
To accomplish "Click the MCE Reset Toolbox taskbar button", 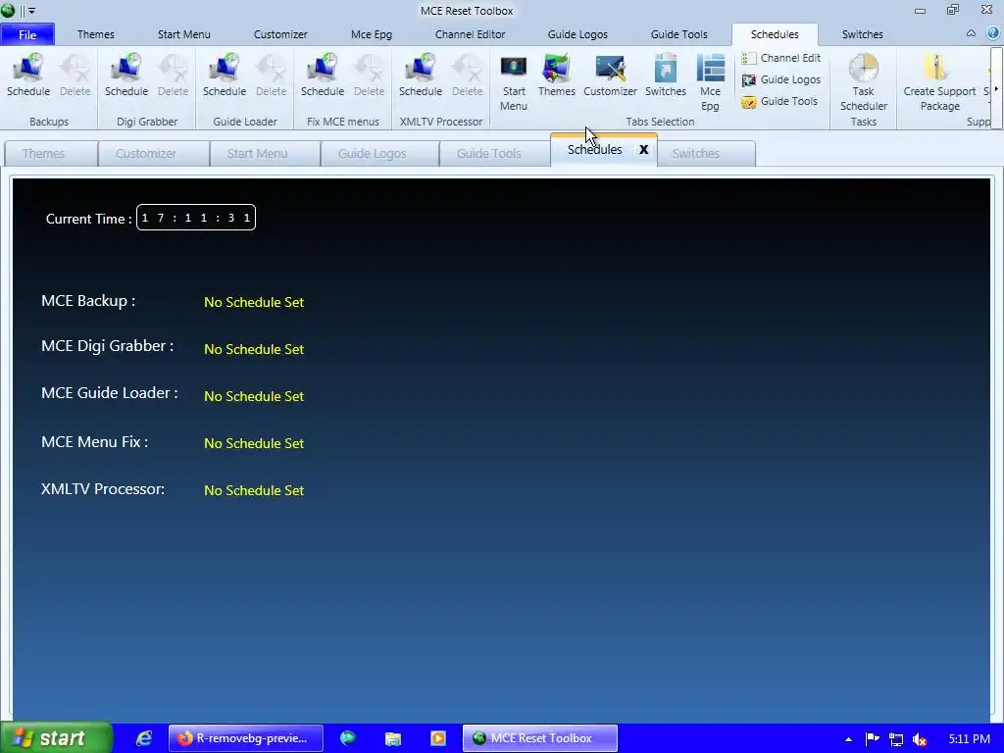I will point(540,738).
